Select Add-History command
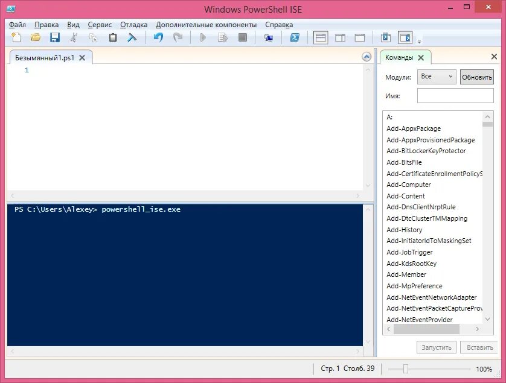This screenshot has width=506, height=383. (x=405, y=230)
